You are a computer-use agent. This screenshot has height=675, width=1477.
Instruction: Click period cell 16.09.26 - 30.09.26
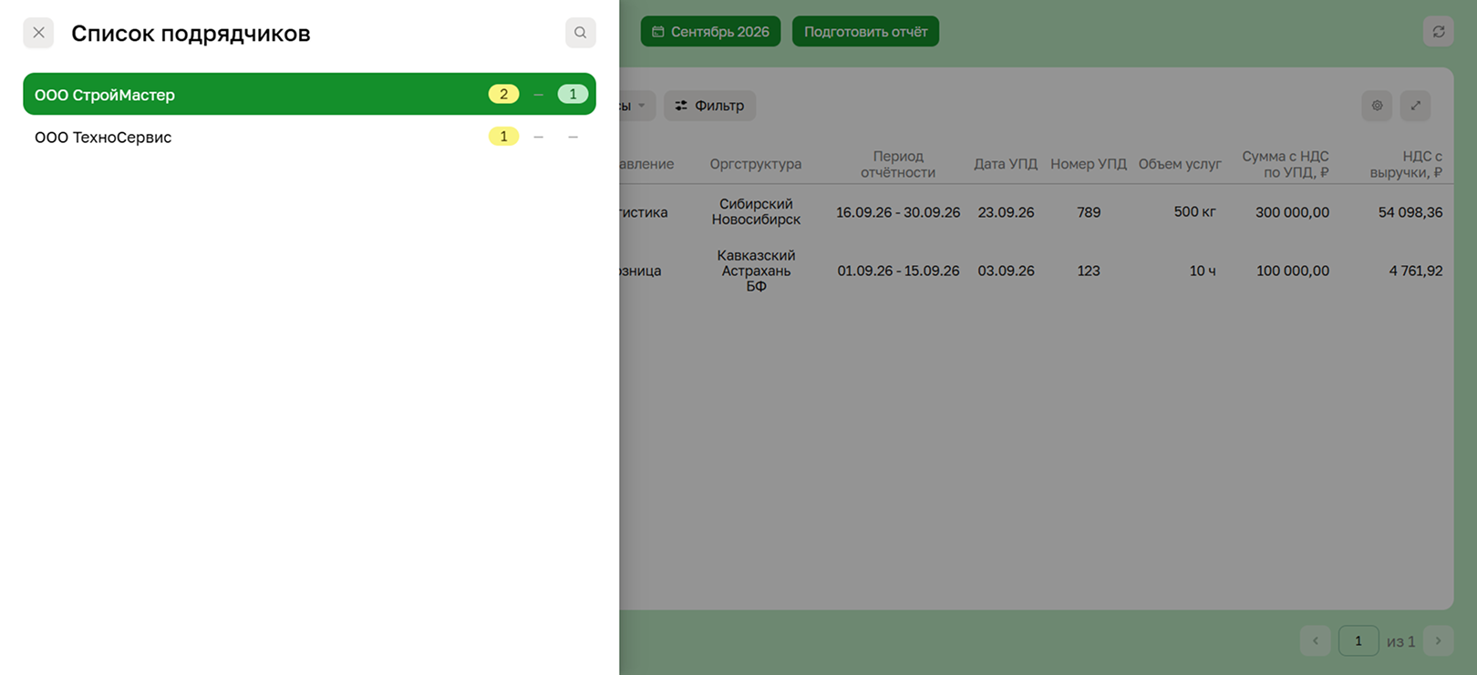click(x=898, y=212)
